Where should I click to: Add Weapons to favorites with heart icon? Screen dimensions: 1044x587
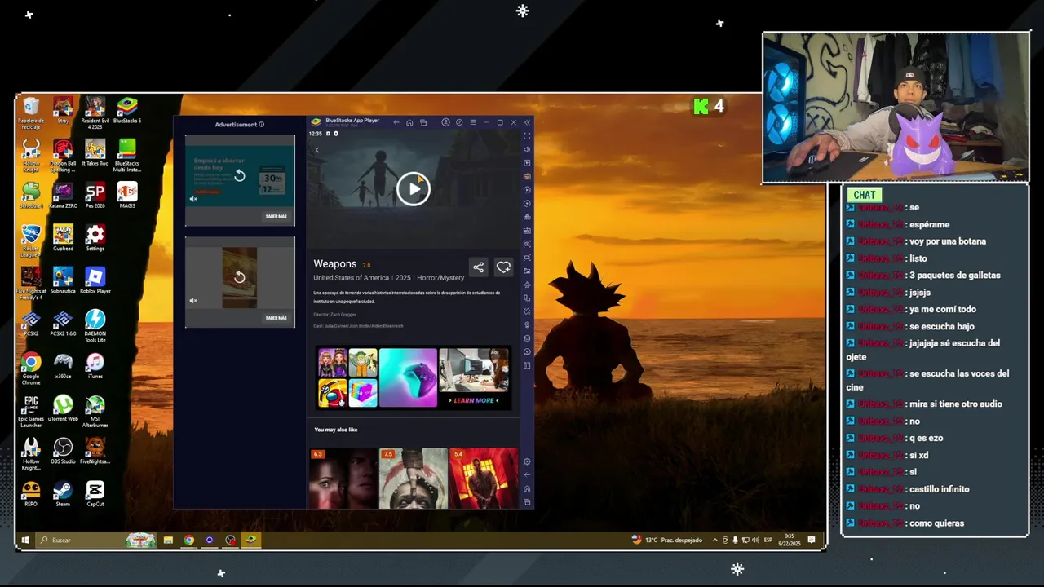click(503, 267)
